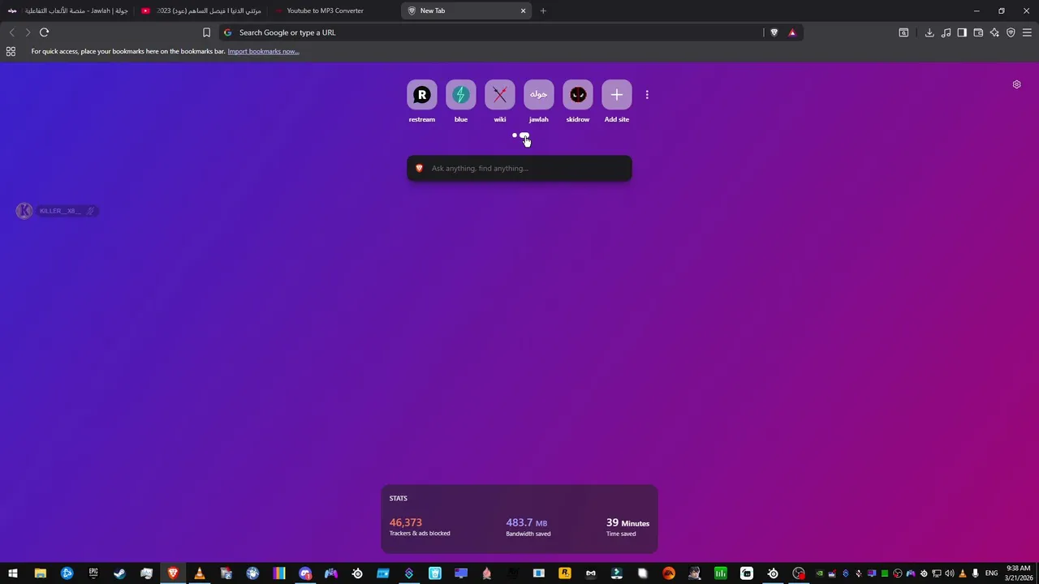Open the apps grid icon on bookmarks bar

coord(11,51)
